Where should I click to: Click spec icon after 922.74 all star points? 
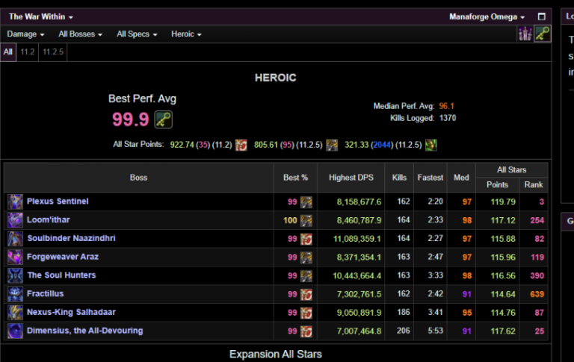click(241, 145)
